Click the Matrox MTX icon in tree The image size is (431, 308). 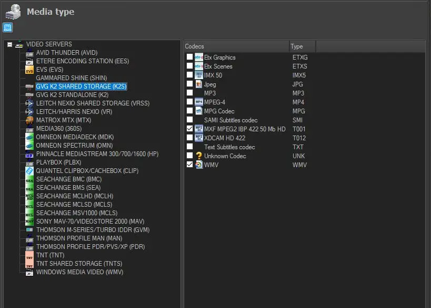(x=29, y=120)
